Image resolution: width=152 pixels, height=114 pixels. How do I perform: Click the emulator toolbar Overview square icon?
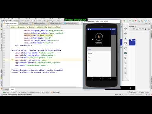tap(125, 73)
